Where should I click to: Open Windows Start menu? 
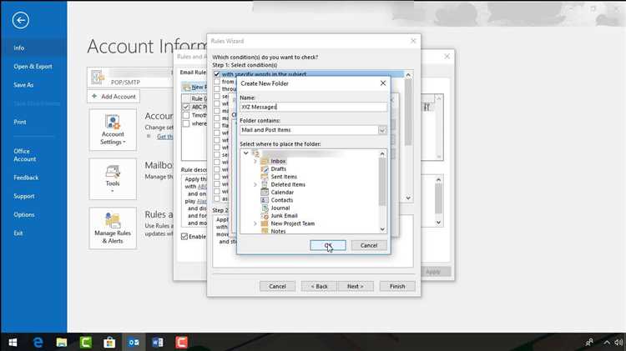pyautogui.click(x=13, y=342)
